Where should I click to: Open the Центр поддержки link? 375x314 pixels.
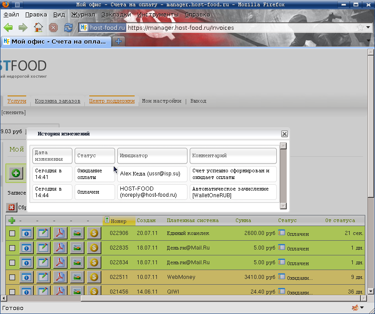point(112,101)
